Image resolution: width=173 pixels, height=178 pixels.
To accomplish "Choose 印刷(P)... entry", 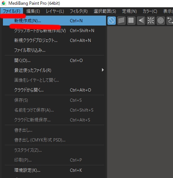I will 54,160.
